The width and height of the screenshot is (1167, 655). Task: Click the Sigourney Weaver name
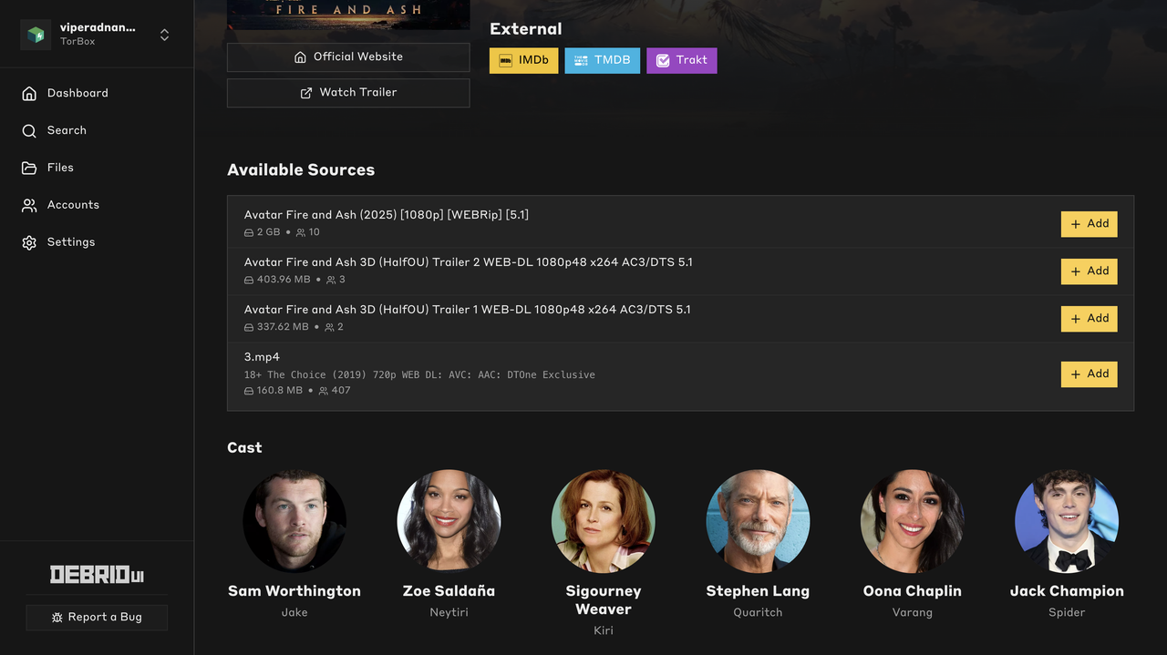[604, 600]
